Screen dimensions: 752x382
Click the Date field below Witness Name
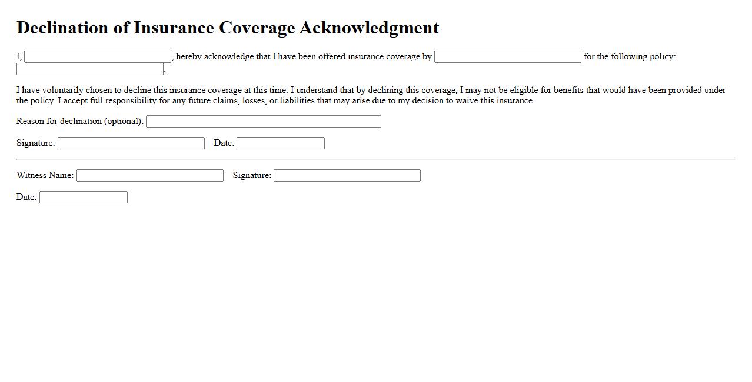click(x=83, y=197)
